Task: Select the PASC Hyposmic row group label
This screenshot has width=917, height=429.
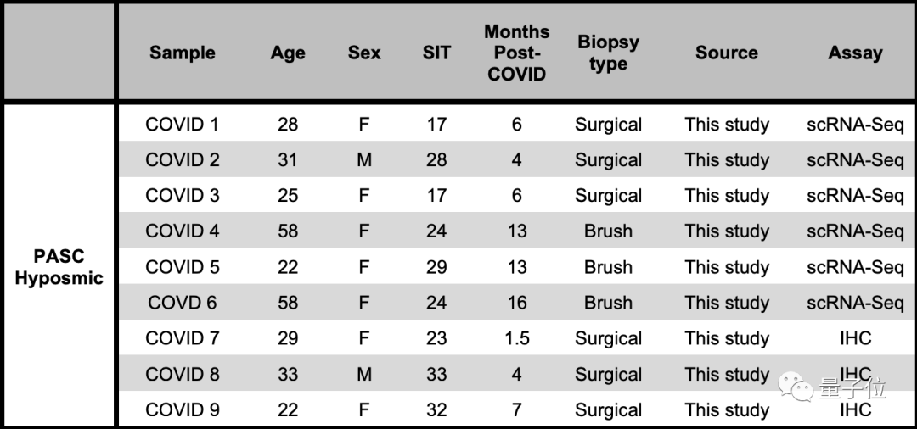Action: (x=59, y=267)
